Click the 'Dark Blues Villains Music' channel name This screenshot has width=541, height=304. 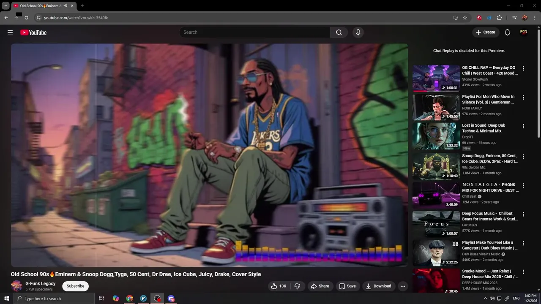pyautogui.click(x=481, y=254)
